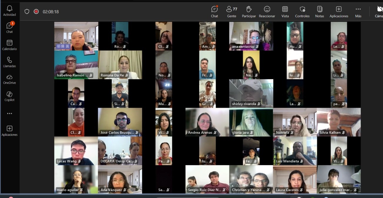The height and width of the screenshot is (198, 383).
Task: Toggle the meeting Chat panel
Action: click(x=215, y=11)
